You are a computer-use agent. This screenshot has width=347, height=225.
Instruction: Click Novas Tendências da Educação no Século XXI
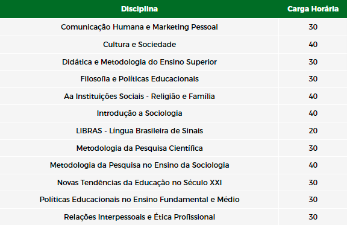point(139,183)
